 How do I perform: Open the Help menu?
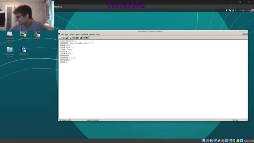pos(98,35)
